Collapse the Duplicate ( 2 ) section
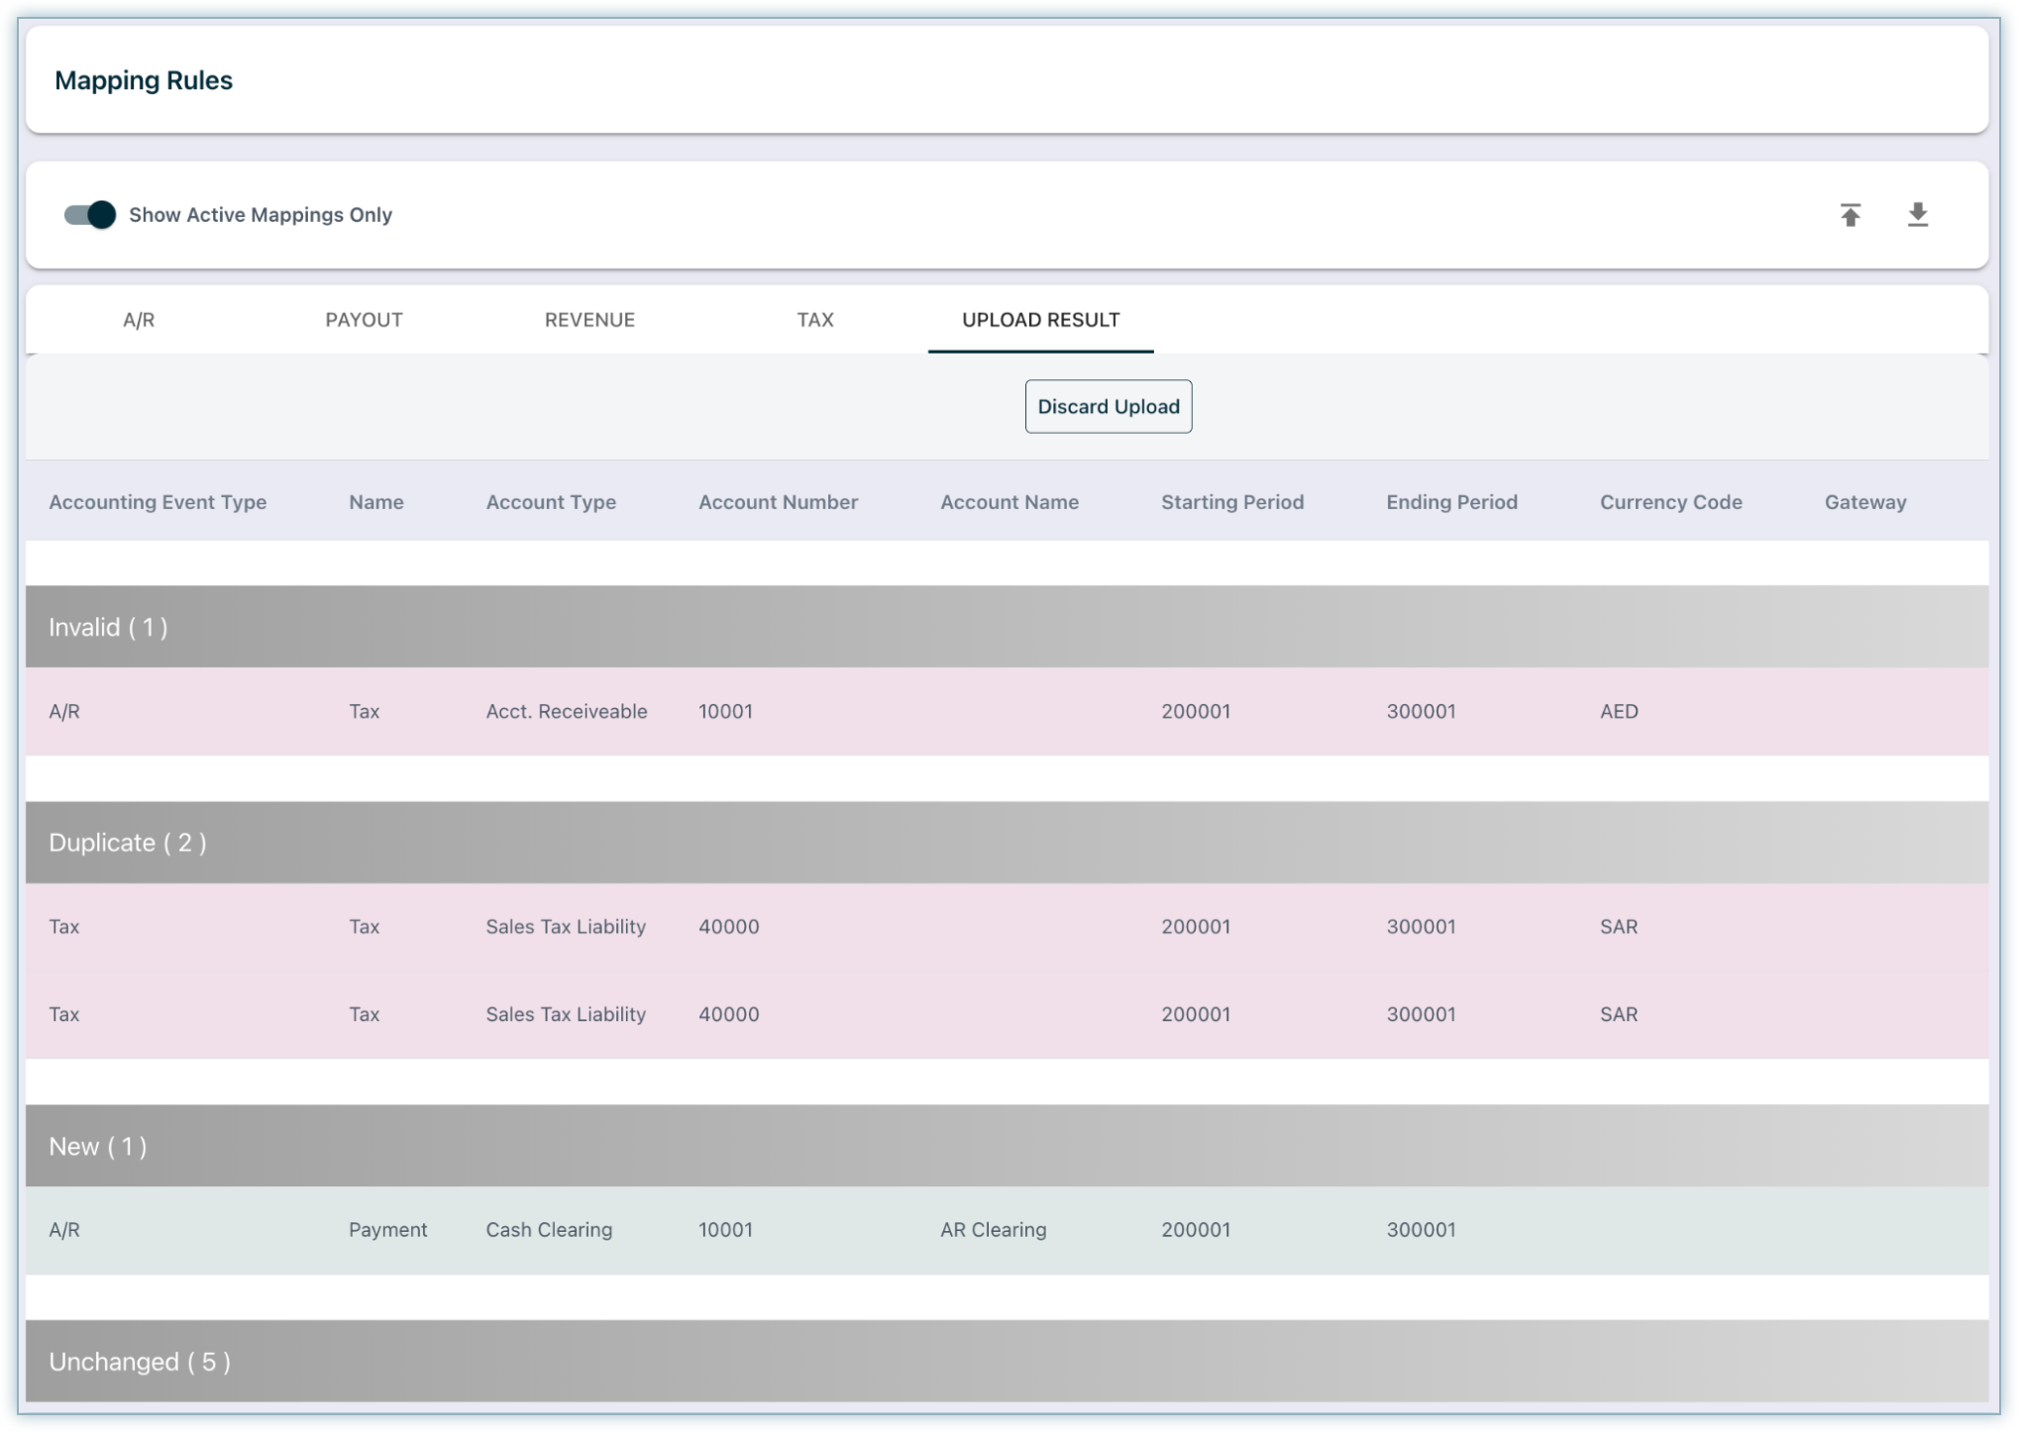 (x=127, y=843)
